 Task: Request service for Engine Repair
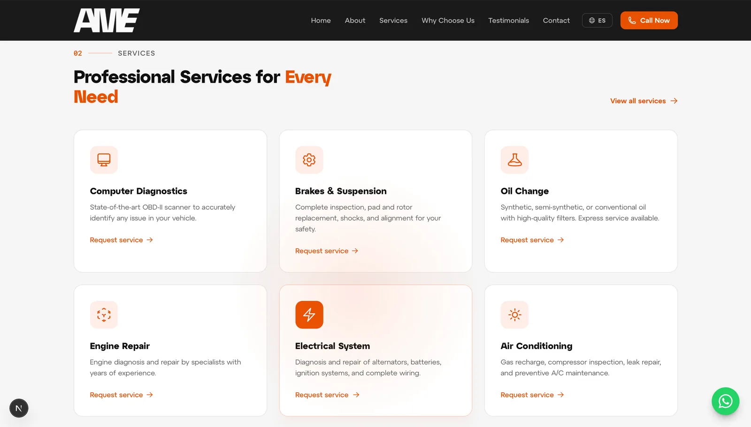pyautogui.click(x=122, y=395)
